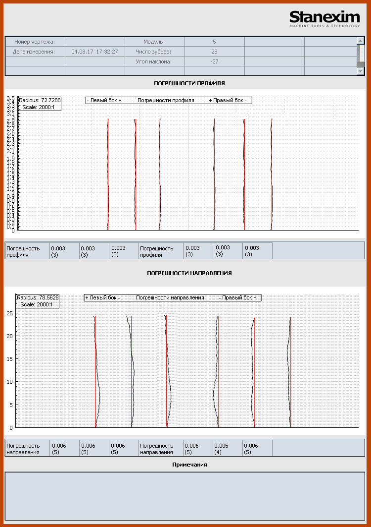The image size is (371, 527).
Task: Click the first 0.003 (3) profile error cell
Action: pos(65,251)
